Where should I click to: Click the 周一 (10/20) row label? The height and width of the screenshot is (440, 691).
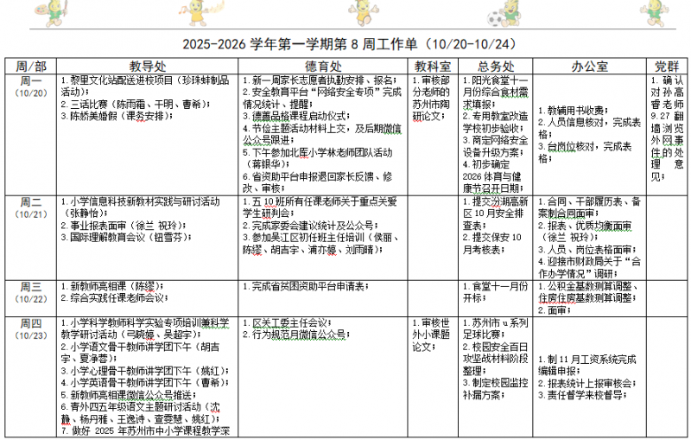click(x=31, y=86)
